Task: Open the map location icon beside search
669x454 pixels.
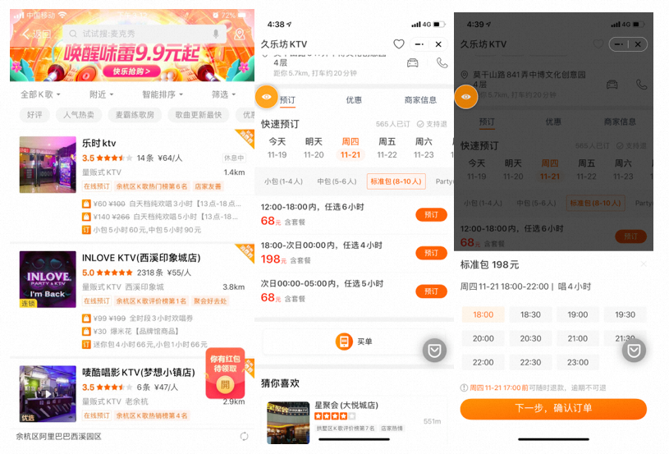Action: click(240, 34)
